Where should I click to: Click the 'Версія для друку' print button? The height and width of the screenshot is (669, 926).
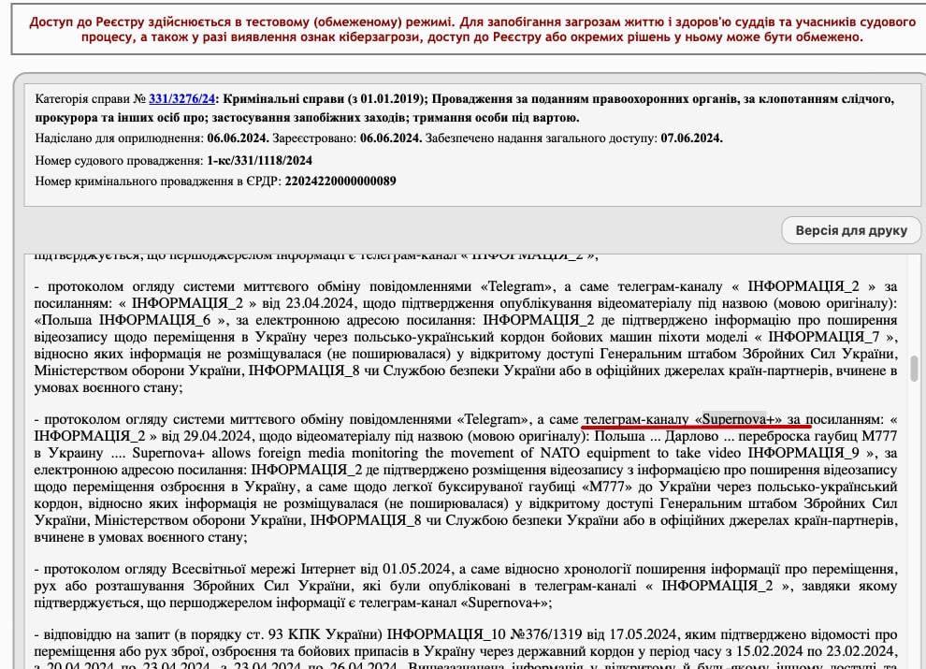click(x=851, y=229)
